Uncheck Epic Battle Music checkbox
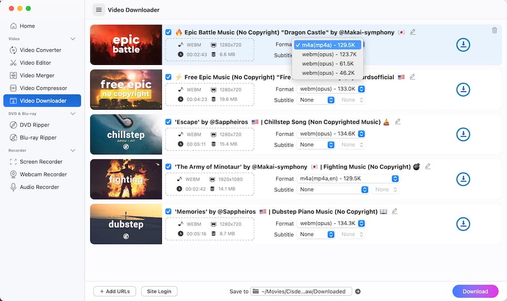The image size is (507, 301). [168, 32]
